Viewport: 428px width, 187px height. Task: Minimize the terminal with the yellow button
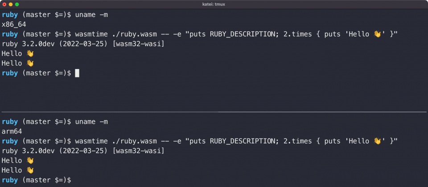coord(11,4)
